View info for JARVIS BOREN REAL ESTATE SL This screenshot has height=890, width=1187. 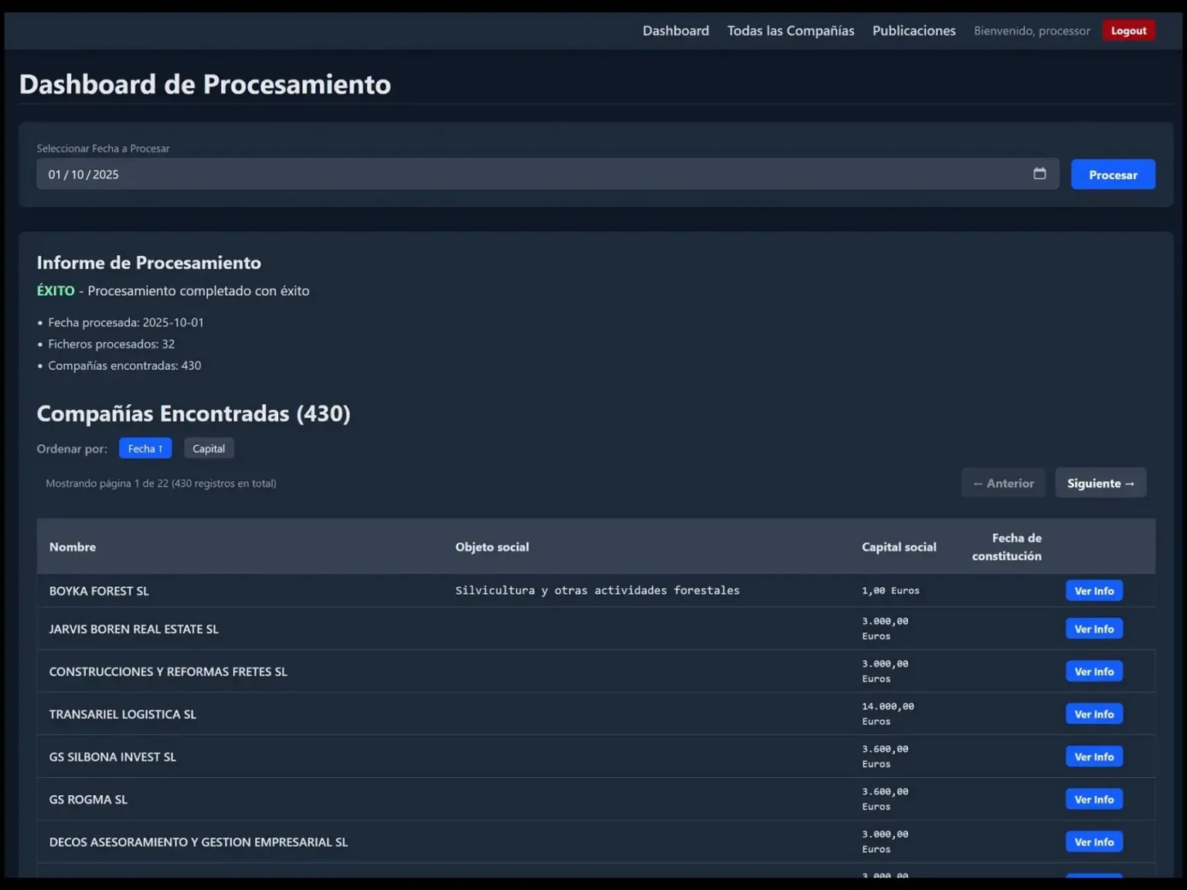pyautogui.click(x=1093, y=628)
